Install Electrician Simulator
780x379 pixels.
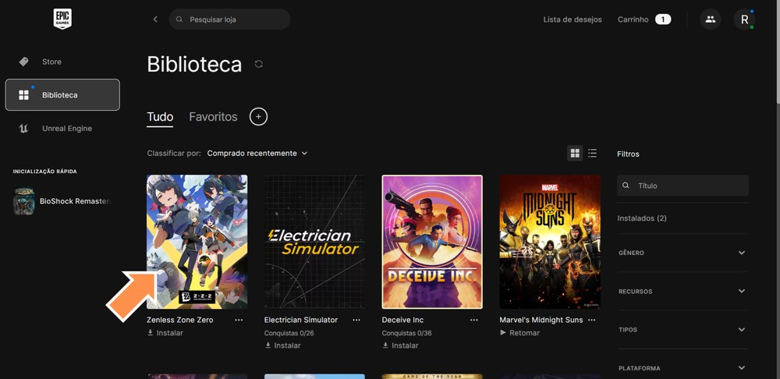[x=282, y=345]
